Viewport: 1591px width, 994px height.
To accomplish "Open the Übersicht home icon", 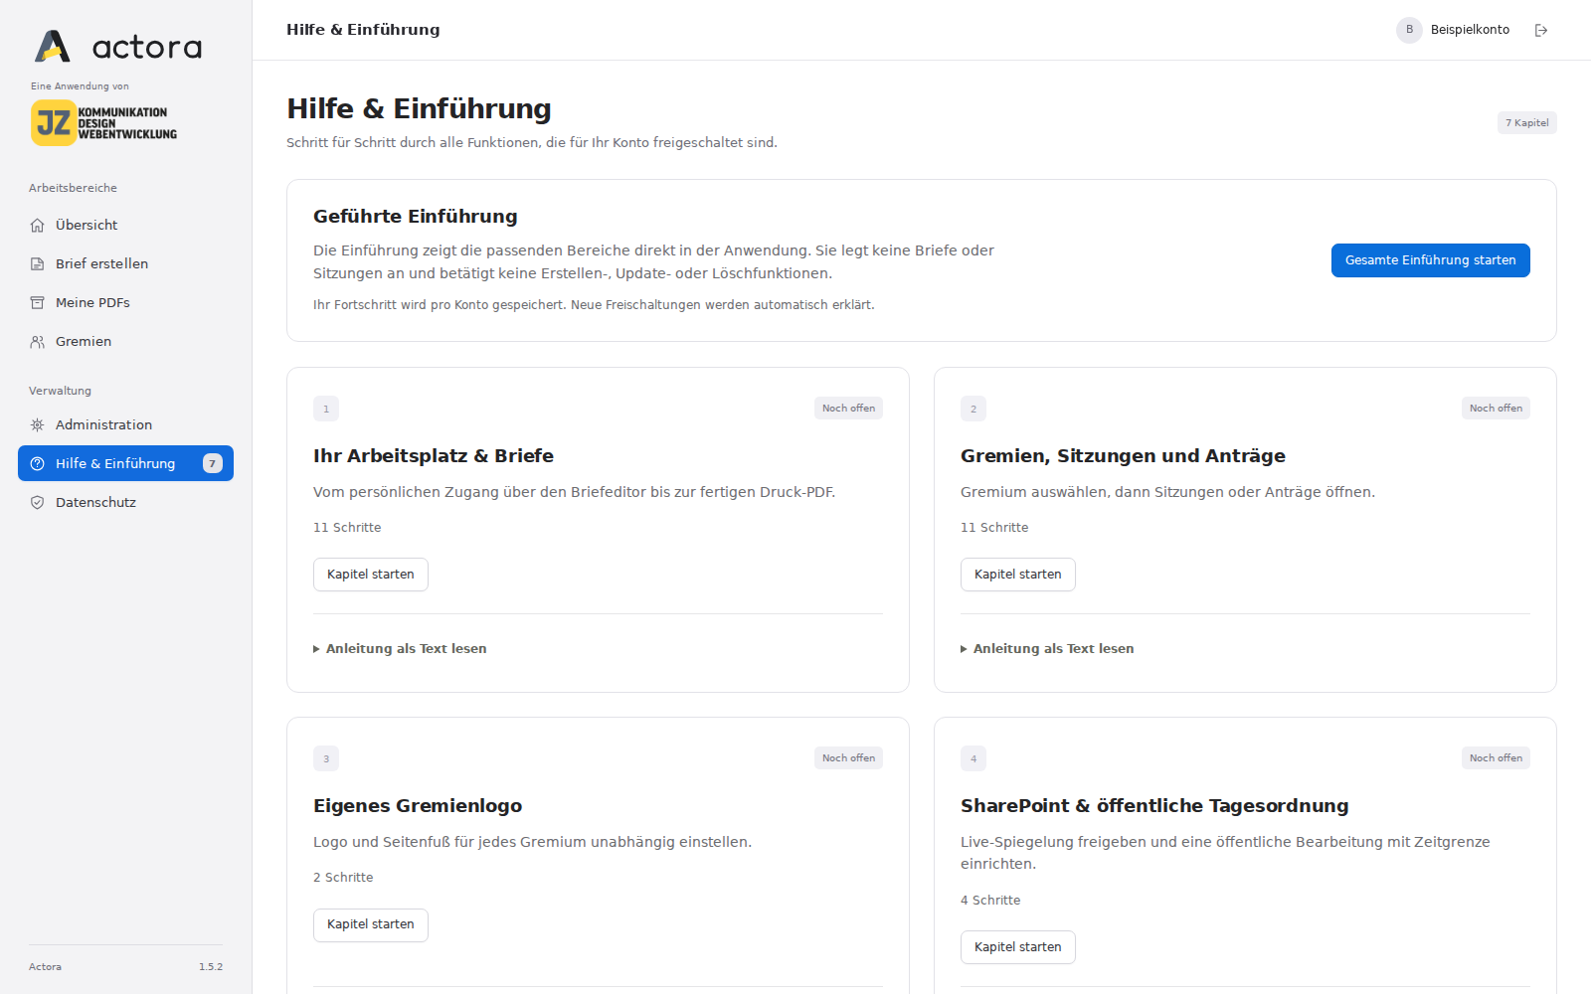I will pos(37,226).
